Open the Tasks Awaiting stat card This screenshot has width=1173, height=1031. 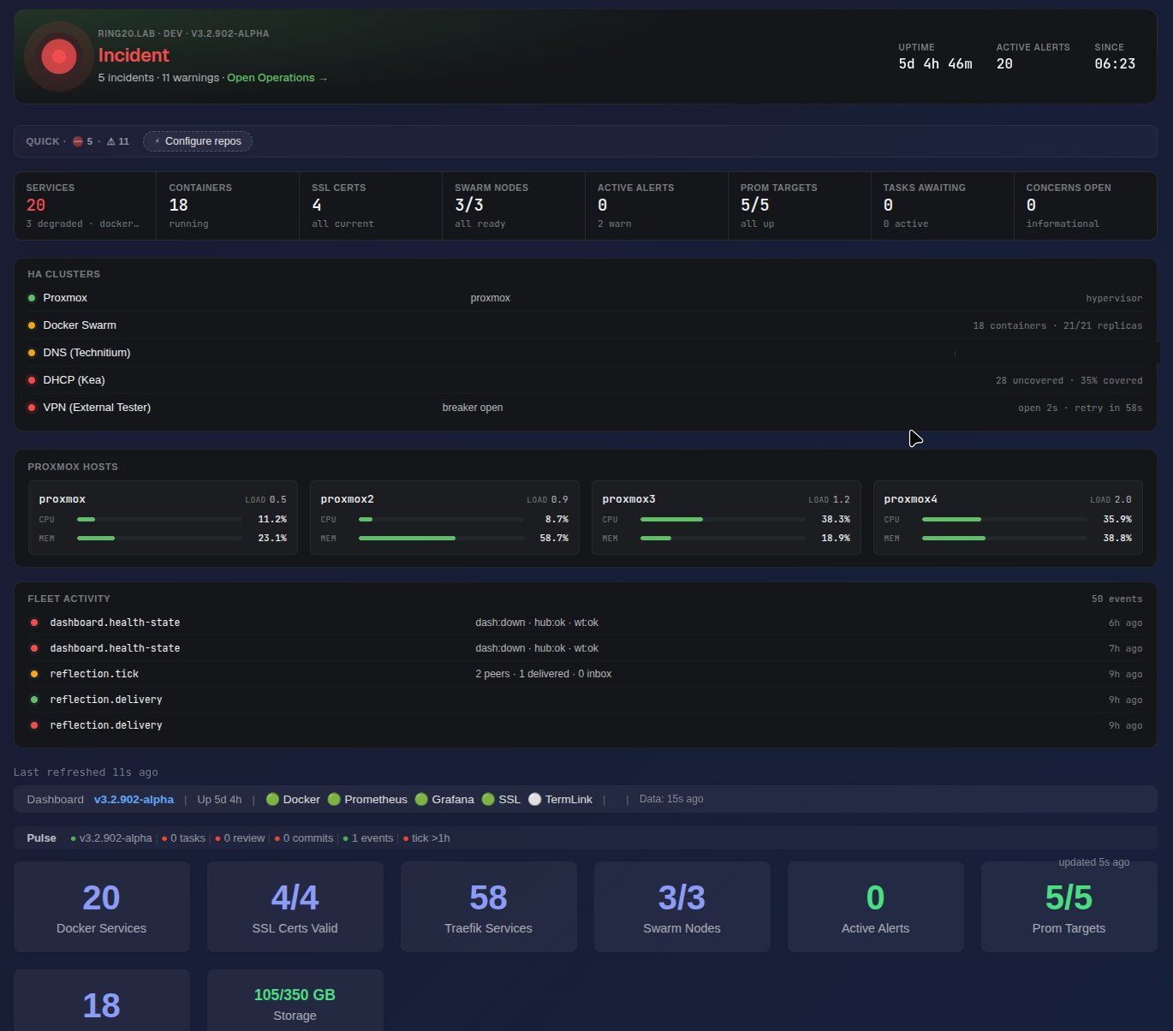[x=943, y=206]
